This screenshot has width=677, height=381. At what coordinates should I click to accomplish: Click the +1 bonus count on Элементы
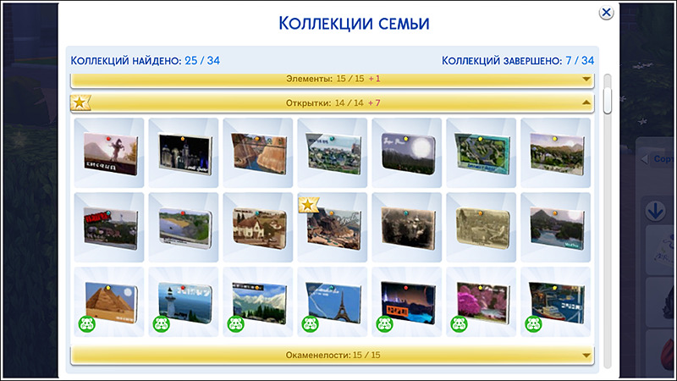pos(374,79)
